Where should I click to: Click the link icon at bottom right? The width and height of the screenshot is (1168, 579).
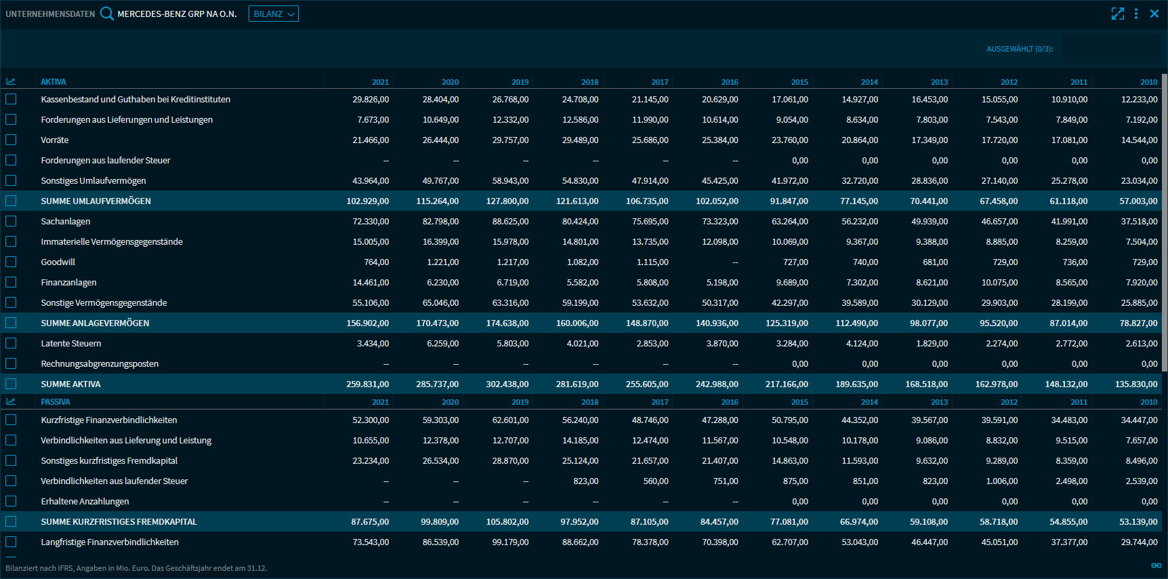pos(1156,565)
